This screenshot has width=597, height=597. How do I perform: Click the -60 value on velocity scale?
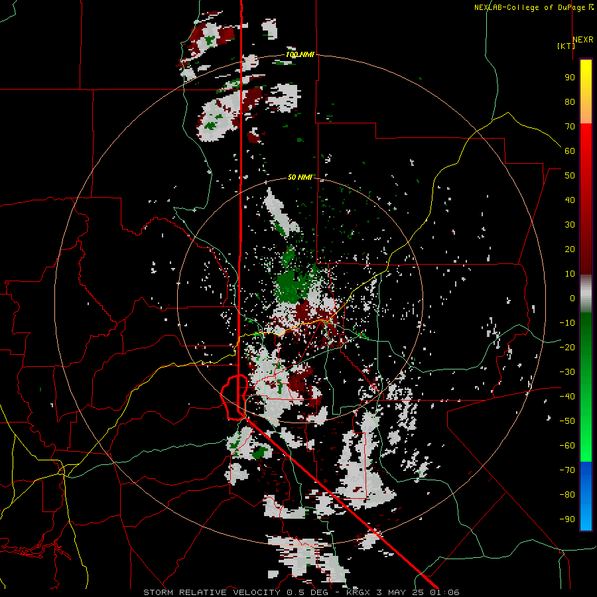point(567,446)
